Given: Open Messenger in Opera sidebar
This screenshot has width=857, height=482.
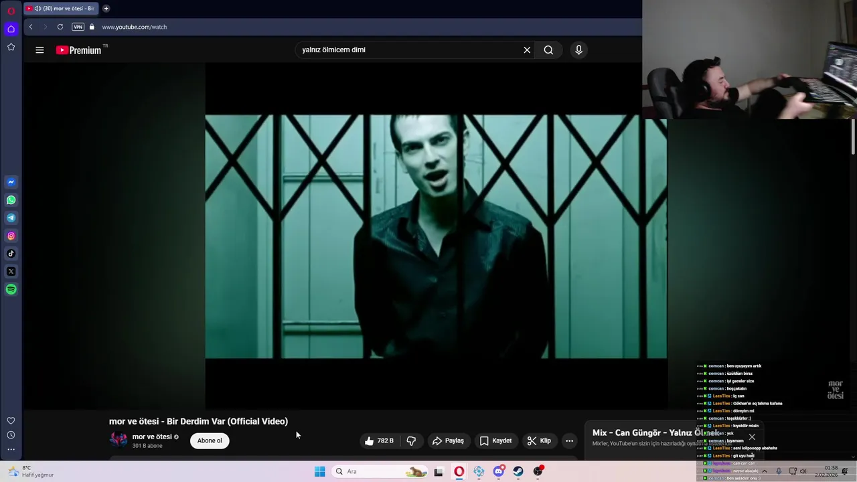Looking at the screenshot, I should click(x=11, y=182).
